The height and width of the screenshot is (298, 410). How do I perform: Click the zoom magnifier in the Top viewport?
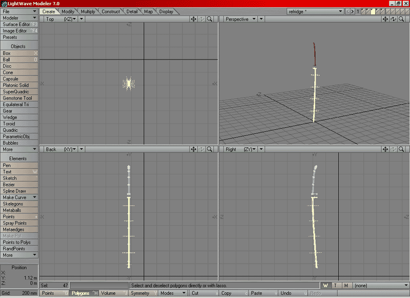click(x=210, y=19)
